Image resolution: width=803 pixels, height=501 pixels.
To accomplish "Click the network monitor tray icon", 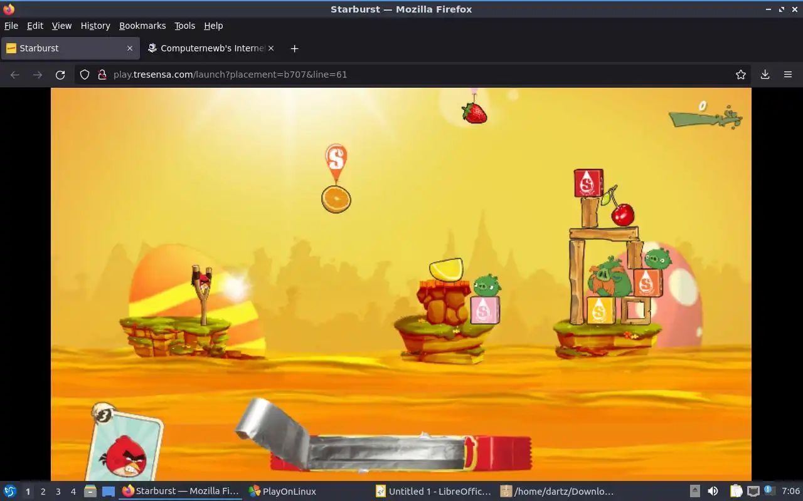I will click(x=753, y=492).
